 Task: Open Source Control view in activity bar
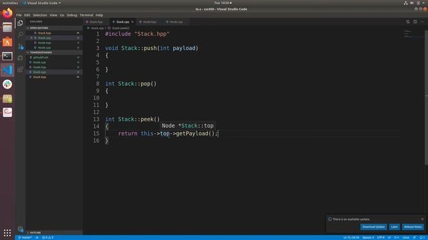coord(20,46)
